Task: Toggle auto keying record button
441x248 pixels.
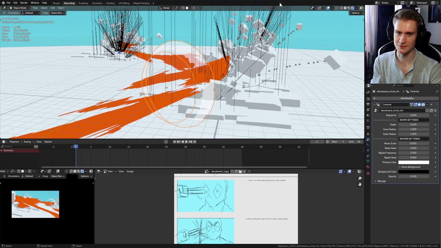Action: [x=166, y=142]
